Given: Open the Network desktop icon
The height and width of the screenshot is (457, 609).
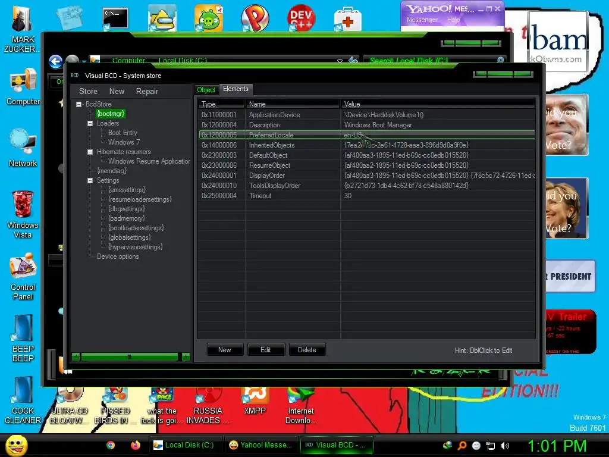Looking at the screenshot, I should click(x=23, y=148).
